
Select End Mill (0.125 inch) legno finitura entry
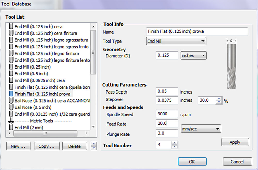(x=47, y=53)
